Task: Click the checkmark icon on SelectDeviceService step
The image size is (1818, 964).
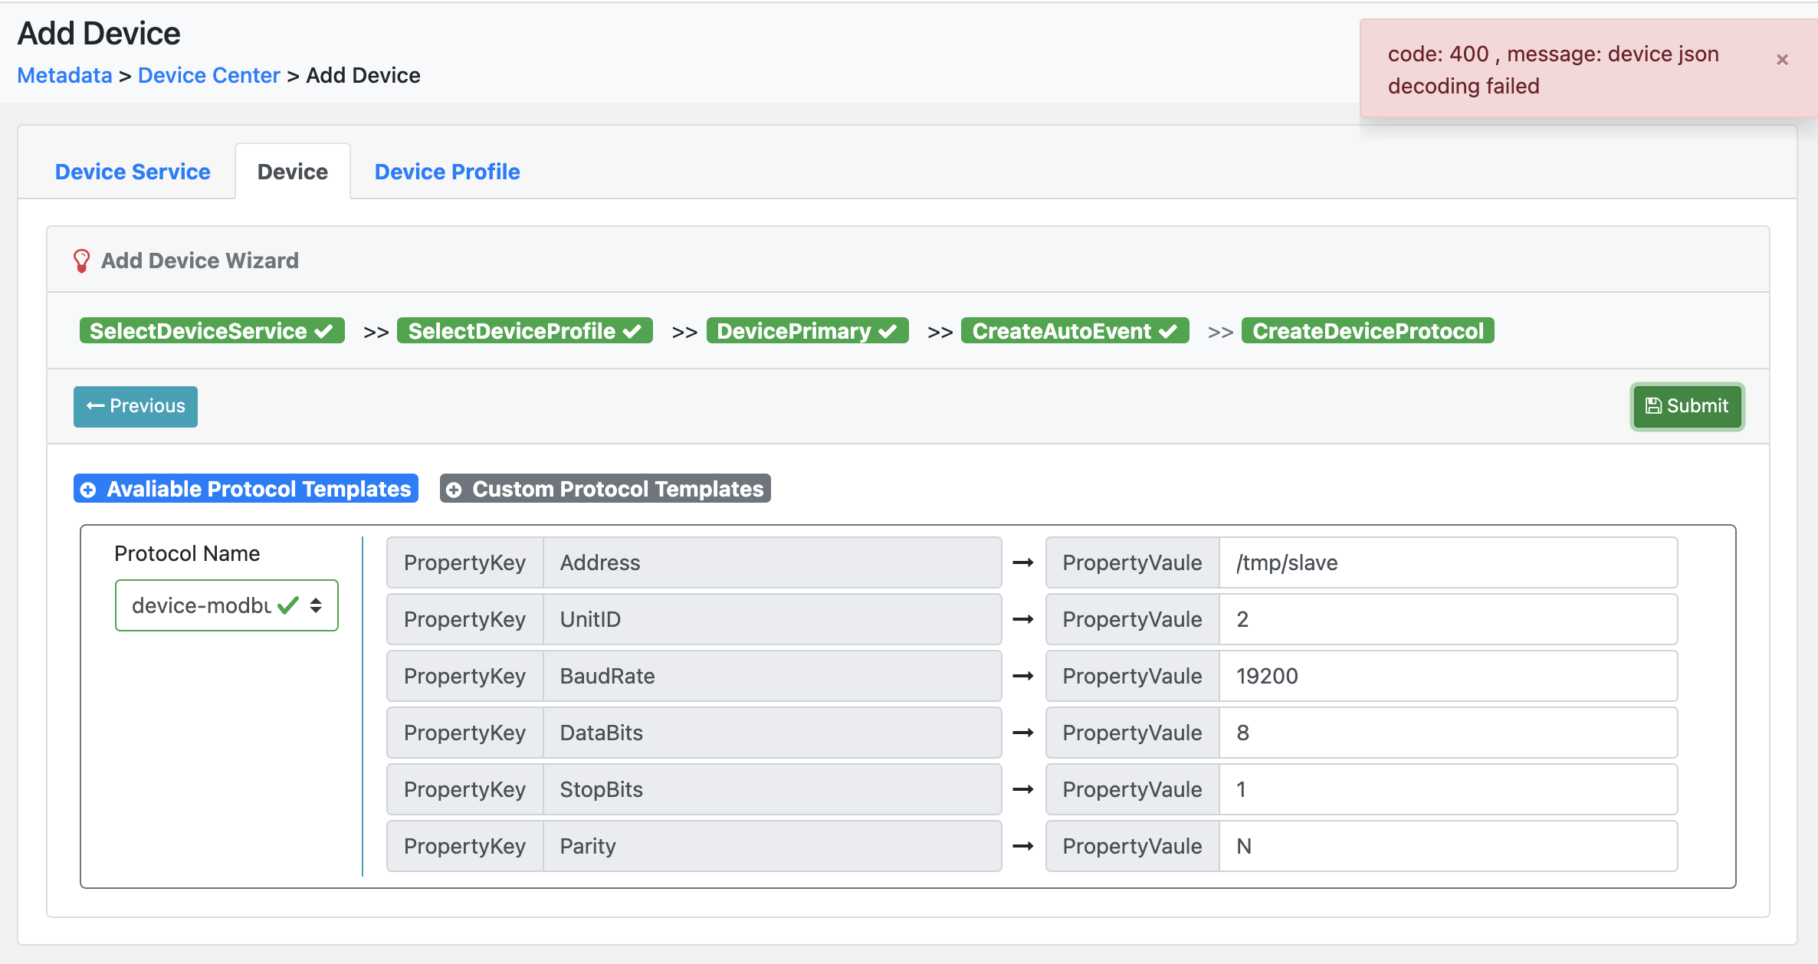Action: (323, 330)
